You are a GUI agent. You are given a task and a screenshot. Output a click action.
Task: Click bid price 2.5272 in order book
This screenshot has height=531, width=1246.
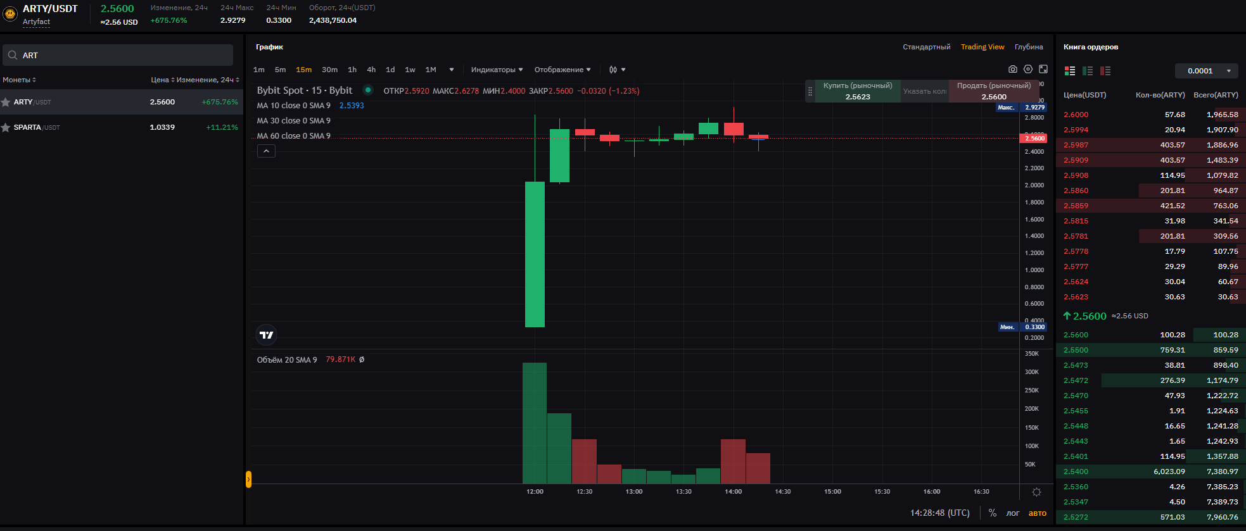tap(1076, 517)
